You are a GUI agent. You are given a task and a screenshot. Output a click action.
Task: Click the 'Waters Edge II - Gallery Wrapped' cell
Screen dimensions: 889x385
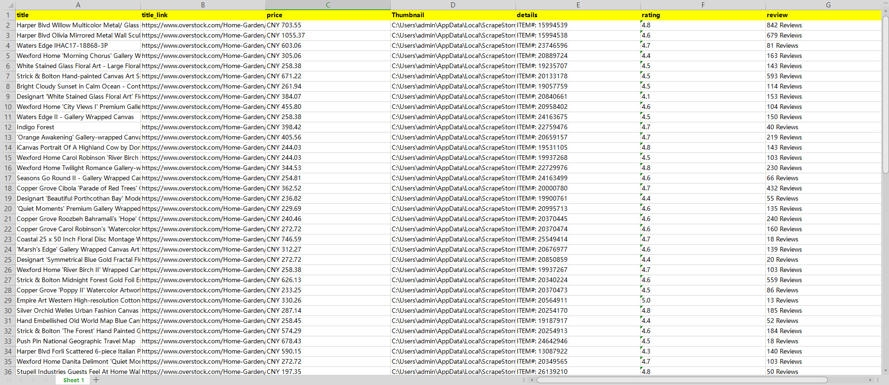[x=78, y=117]
